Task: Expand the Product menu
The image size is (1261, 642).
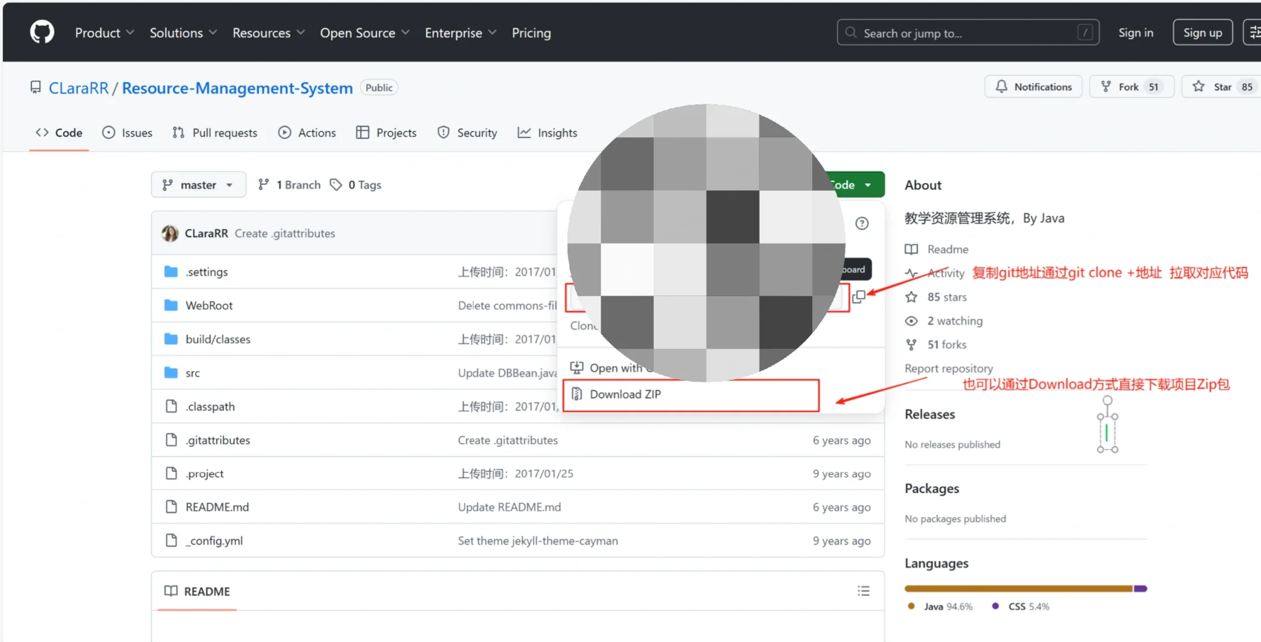Action: [104, 33]
